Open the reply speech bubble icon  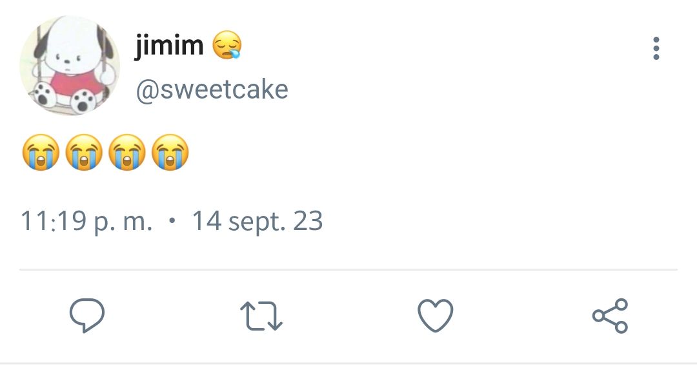pyautogui.click(x=87, y=316)
